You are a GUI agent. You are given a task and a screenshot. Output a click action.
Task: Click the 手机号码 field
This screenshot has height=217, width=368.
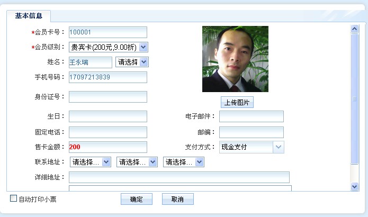[108, 77]
